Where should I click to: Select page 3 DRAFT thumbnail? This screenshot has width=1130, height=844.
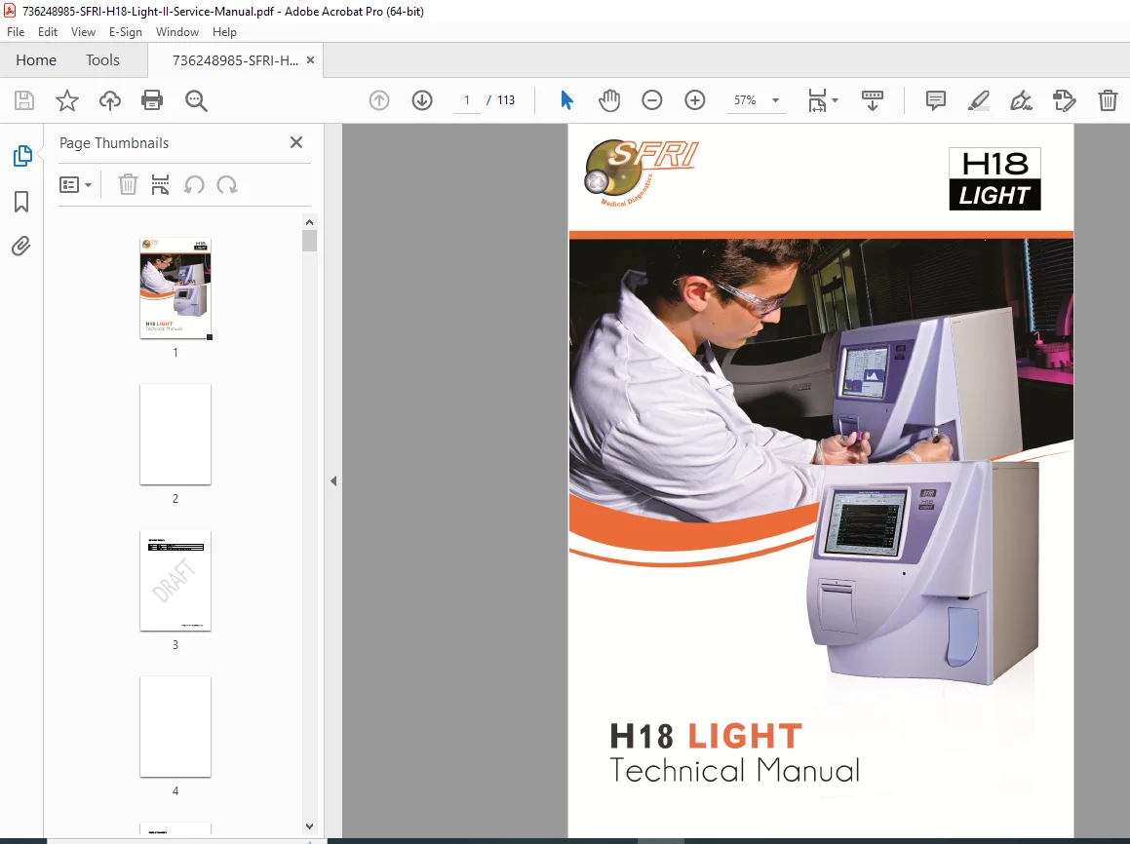175,581
